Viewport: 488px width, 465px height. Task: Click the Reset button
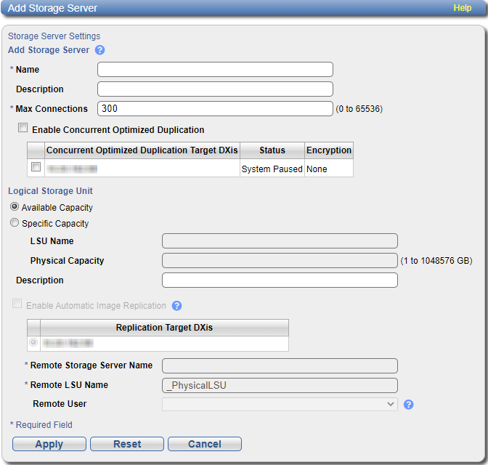click(x=127, y=444)
